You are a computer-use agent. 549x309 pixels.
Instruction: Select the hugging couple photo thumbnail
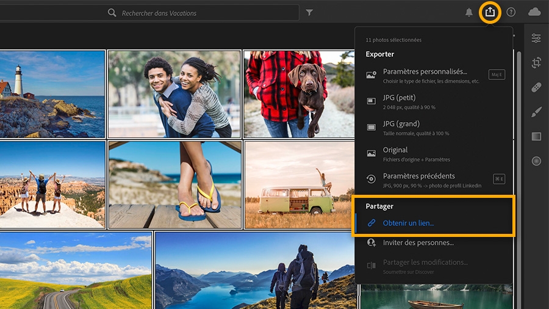(174, 94)
